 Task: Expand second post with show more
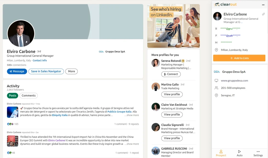[132, 144]
